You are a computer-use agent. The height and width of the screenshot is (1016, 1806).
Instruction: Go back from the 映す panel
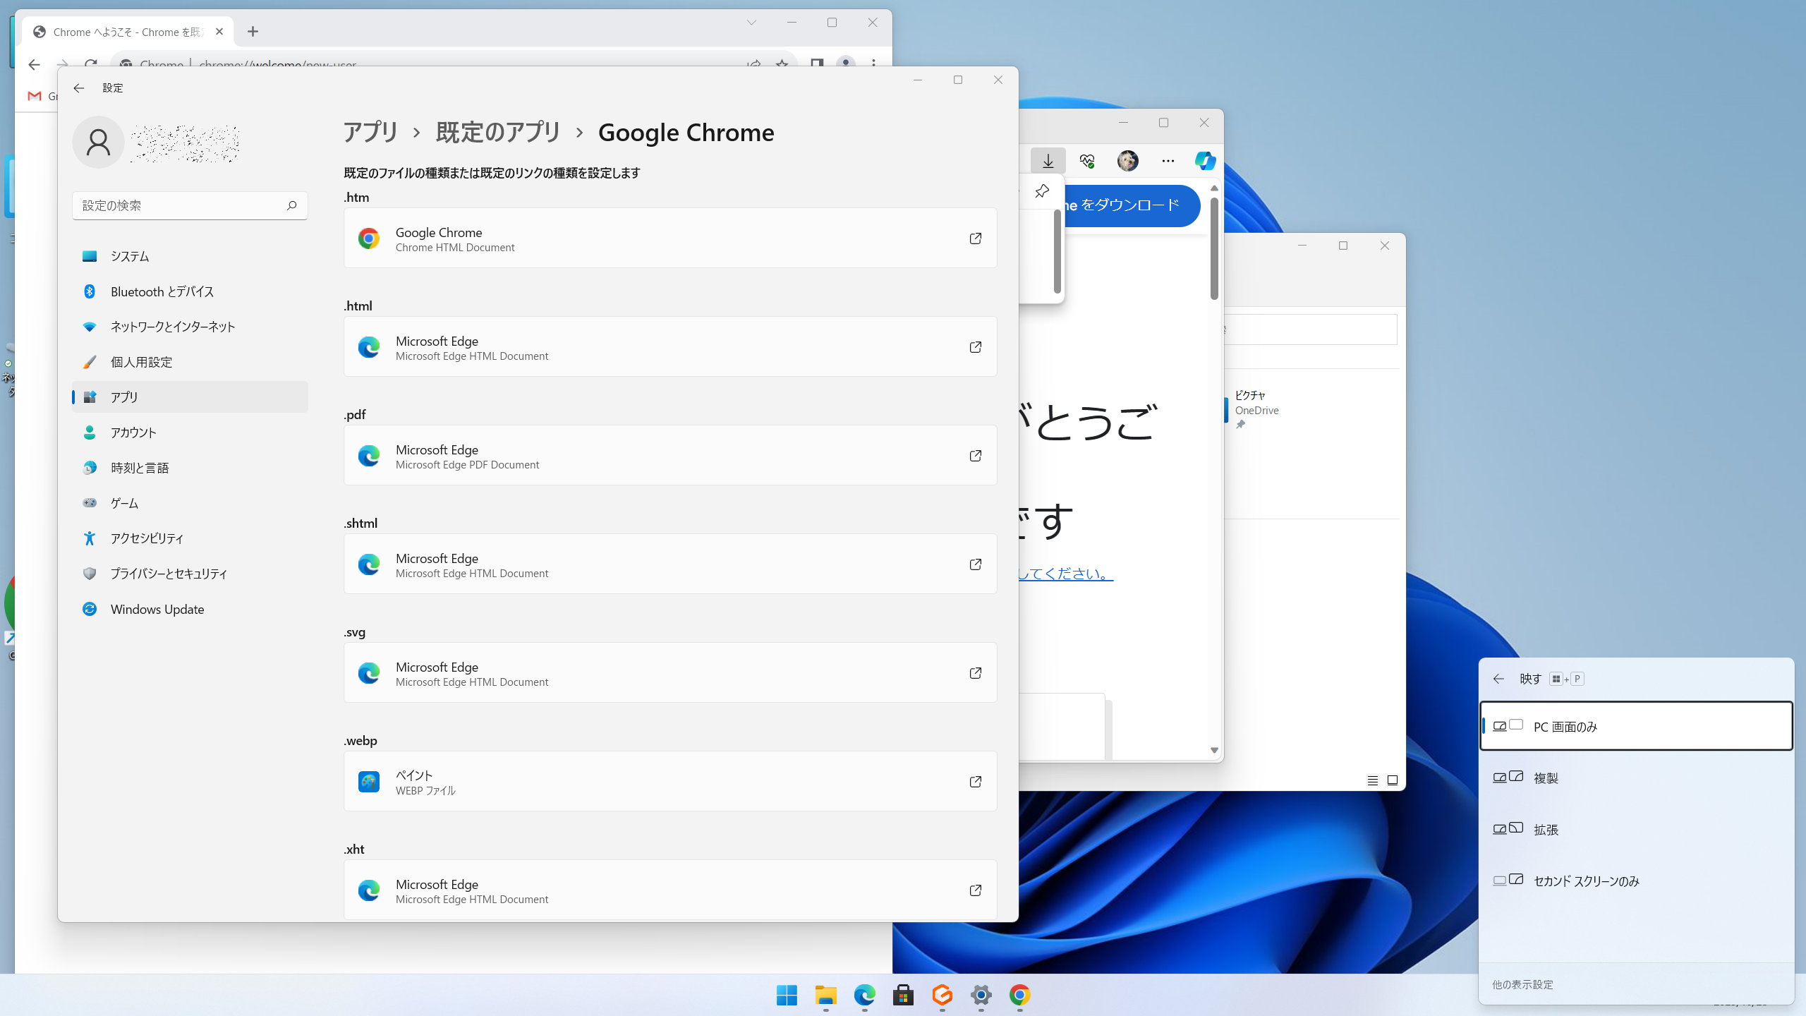pyautogui.click(x=1498, y=679)
